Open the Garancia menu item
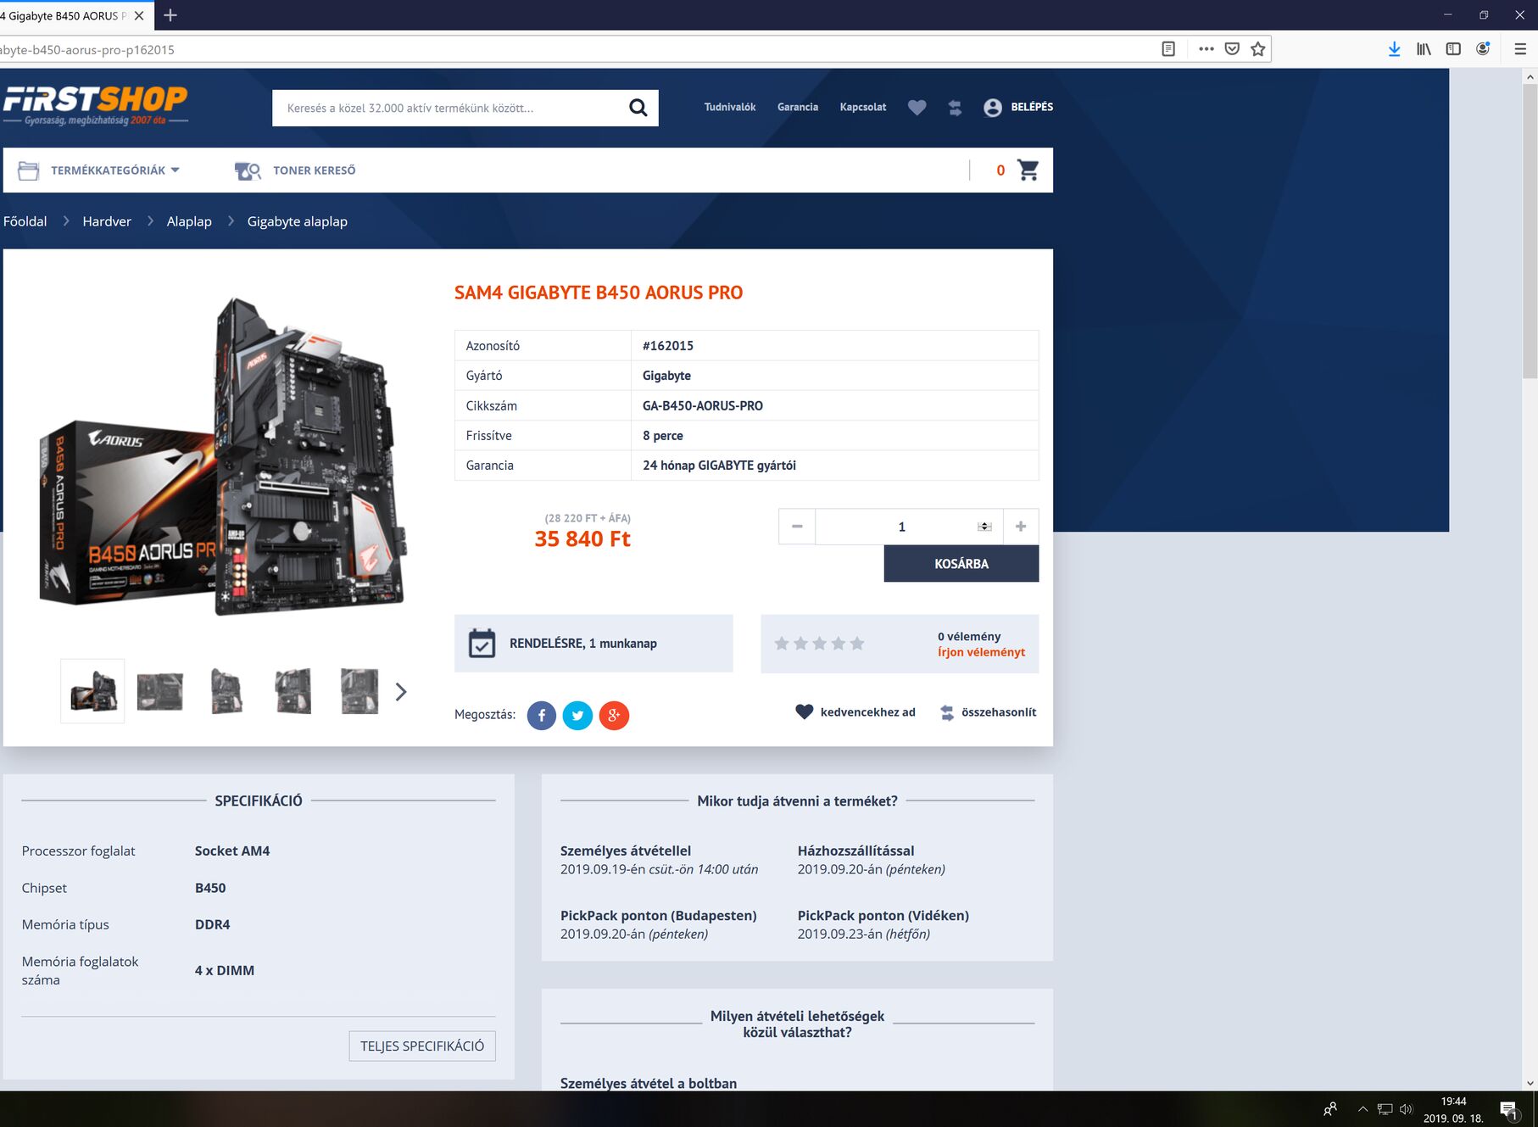Screen dimensions: 1538x1127 click(798, 107)
